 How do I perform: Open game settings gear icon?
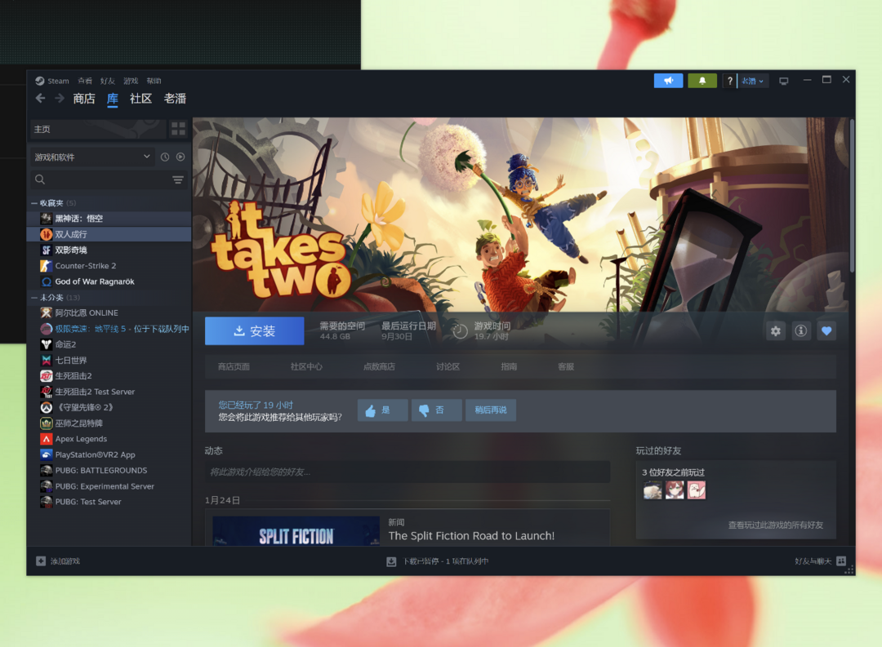pyautogui.click(x=776, y=330)
